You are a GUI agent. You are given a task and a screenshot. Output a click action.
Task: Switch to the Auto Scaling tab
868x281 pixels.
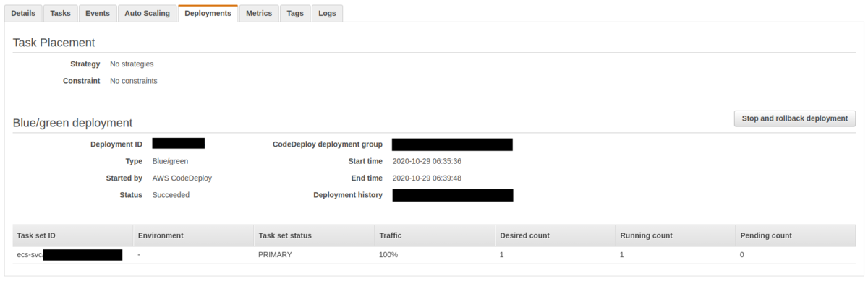pyautogui.click(x=147, y=13)
